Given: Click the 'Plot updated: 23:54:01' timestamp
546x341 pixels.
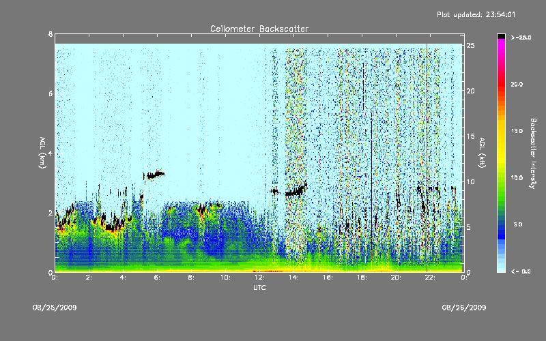Looking at the screenshot, I should click(476, 14).
